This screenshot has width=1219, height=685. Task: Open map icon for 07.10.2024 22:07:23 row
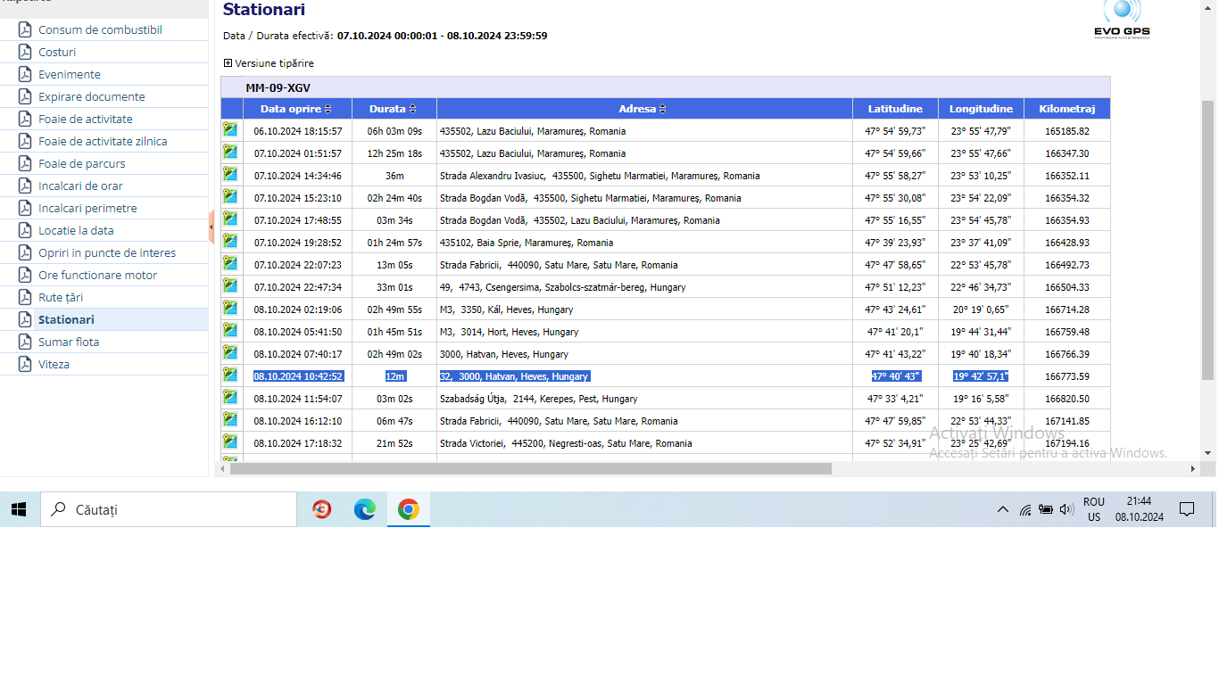click(x=230, y=263)
